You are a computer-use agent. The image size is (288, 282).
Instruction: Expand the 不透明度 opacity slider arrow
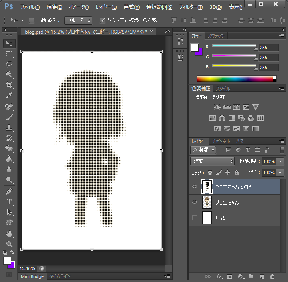(x=280, y=161)
